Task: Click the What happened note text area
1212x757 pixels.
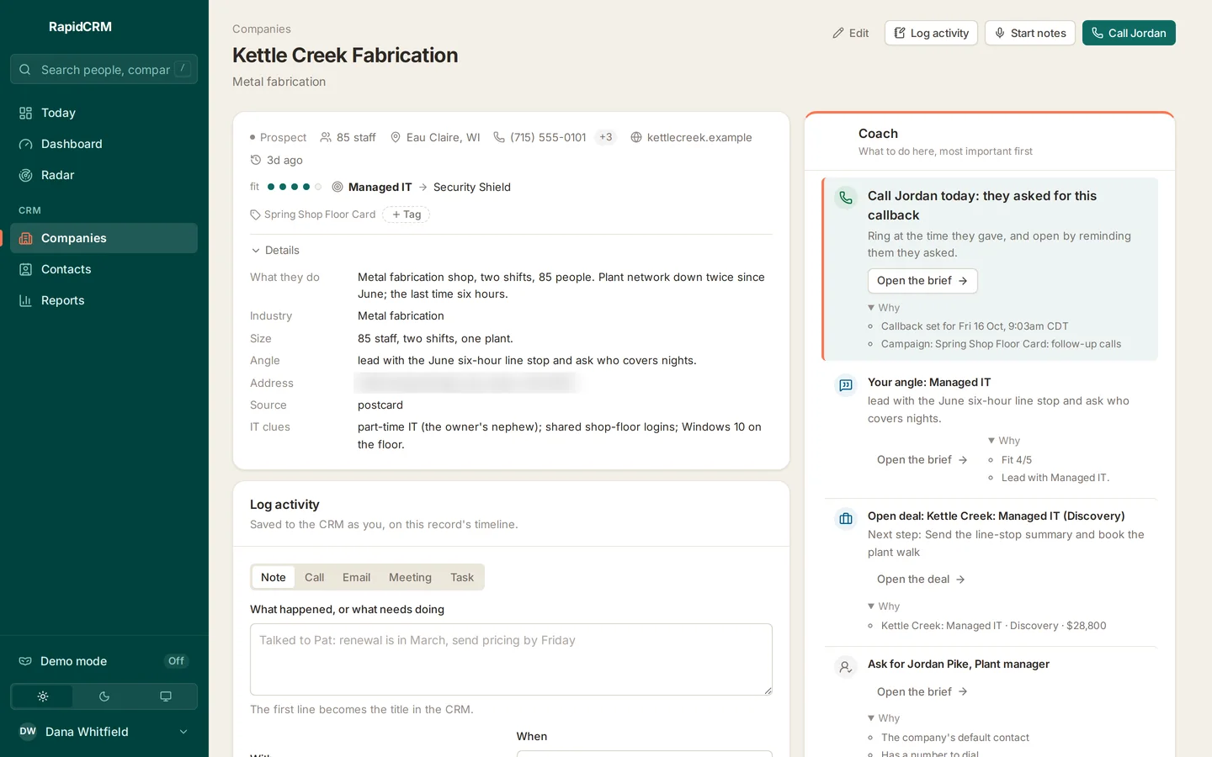Action: pos(511,659)
